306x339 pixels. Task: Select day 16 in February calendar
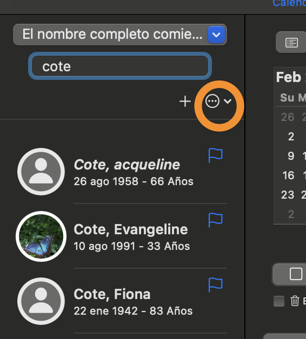(288, 175)
